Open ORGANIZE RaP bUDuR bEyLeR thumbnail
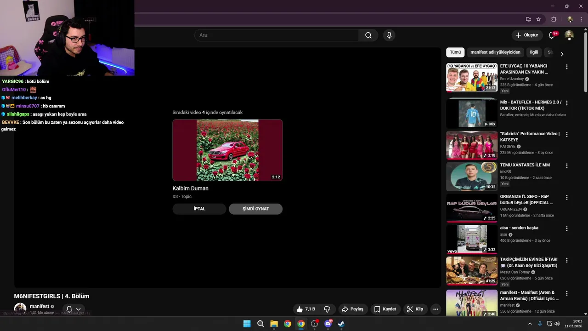Image resolution: width=588 pixels, height=331 pixels. [x=472, y=208]
